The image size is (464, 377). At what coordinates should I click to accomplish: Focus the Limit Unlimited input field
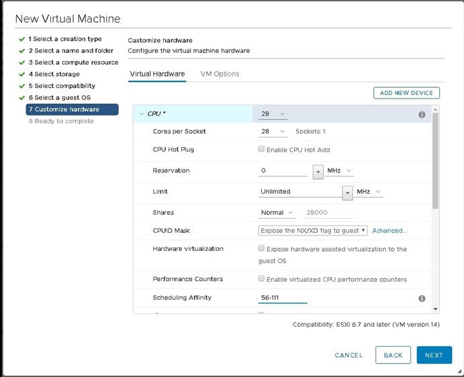click(x=300, y=192)
